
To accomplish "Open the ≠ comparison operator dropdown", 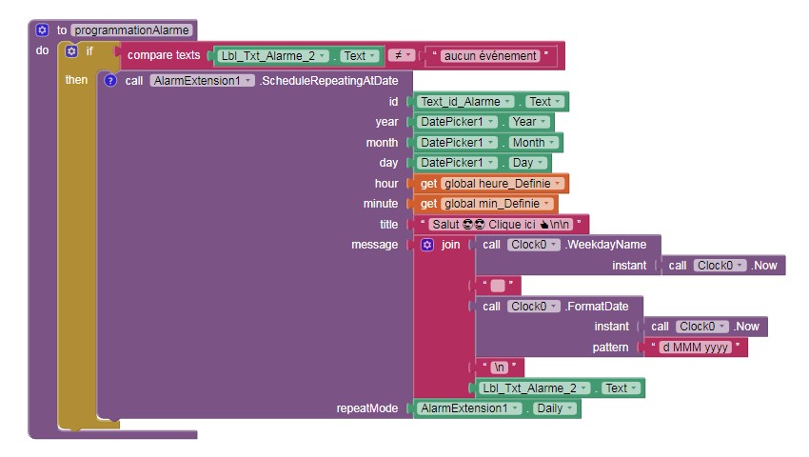I will coord(403,55).
